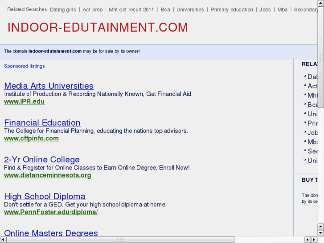
Task: Click the sidebar 'Act' related link
Action: (x=312, y=86)
